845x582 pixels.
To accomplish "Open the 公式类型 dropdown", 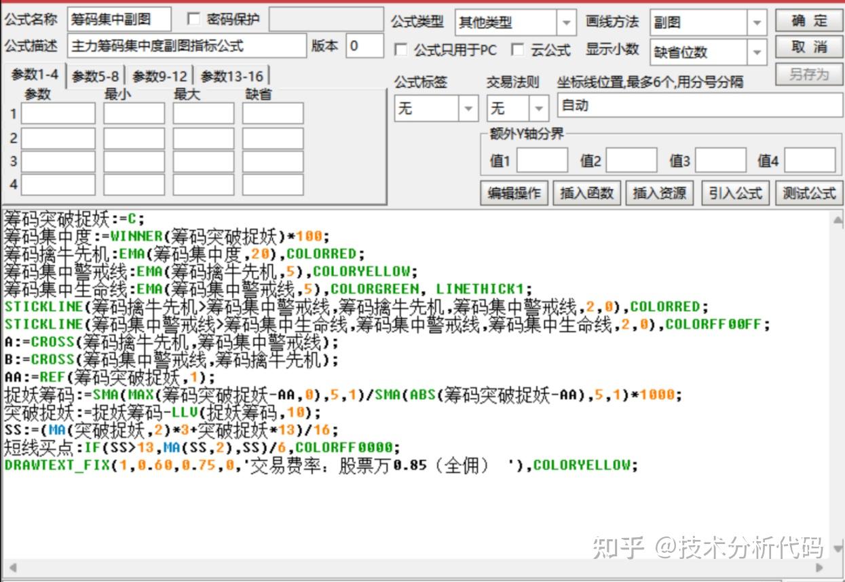I will (x=567, y=22).
